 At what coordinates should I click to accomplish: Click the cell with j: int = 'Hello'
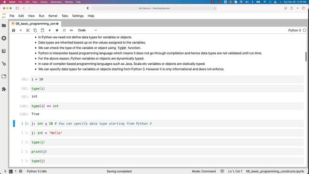(167, 133)
